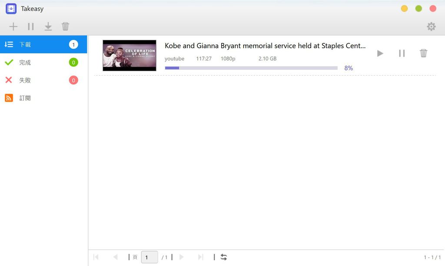The width and height of the screenshot is (445, 266).
Task: Refresh the download list
Action: 224,257
